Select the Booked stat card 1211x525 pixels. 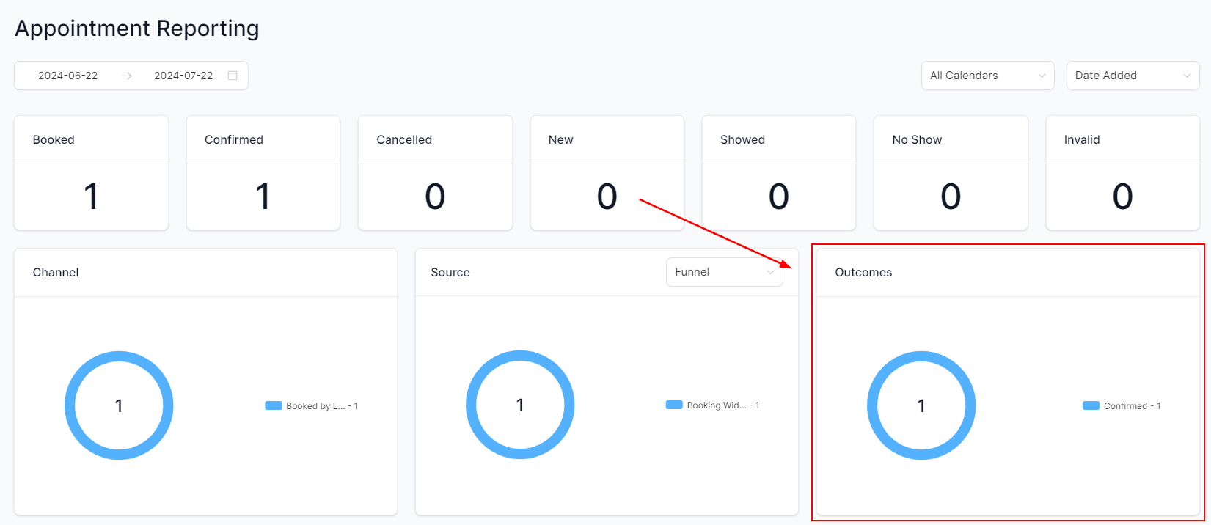[91, 173]
